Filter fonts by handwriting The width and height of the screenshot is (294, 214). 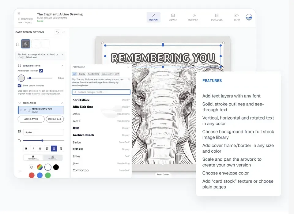tap(94, 74)
